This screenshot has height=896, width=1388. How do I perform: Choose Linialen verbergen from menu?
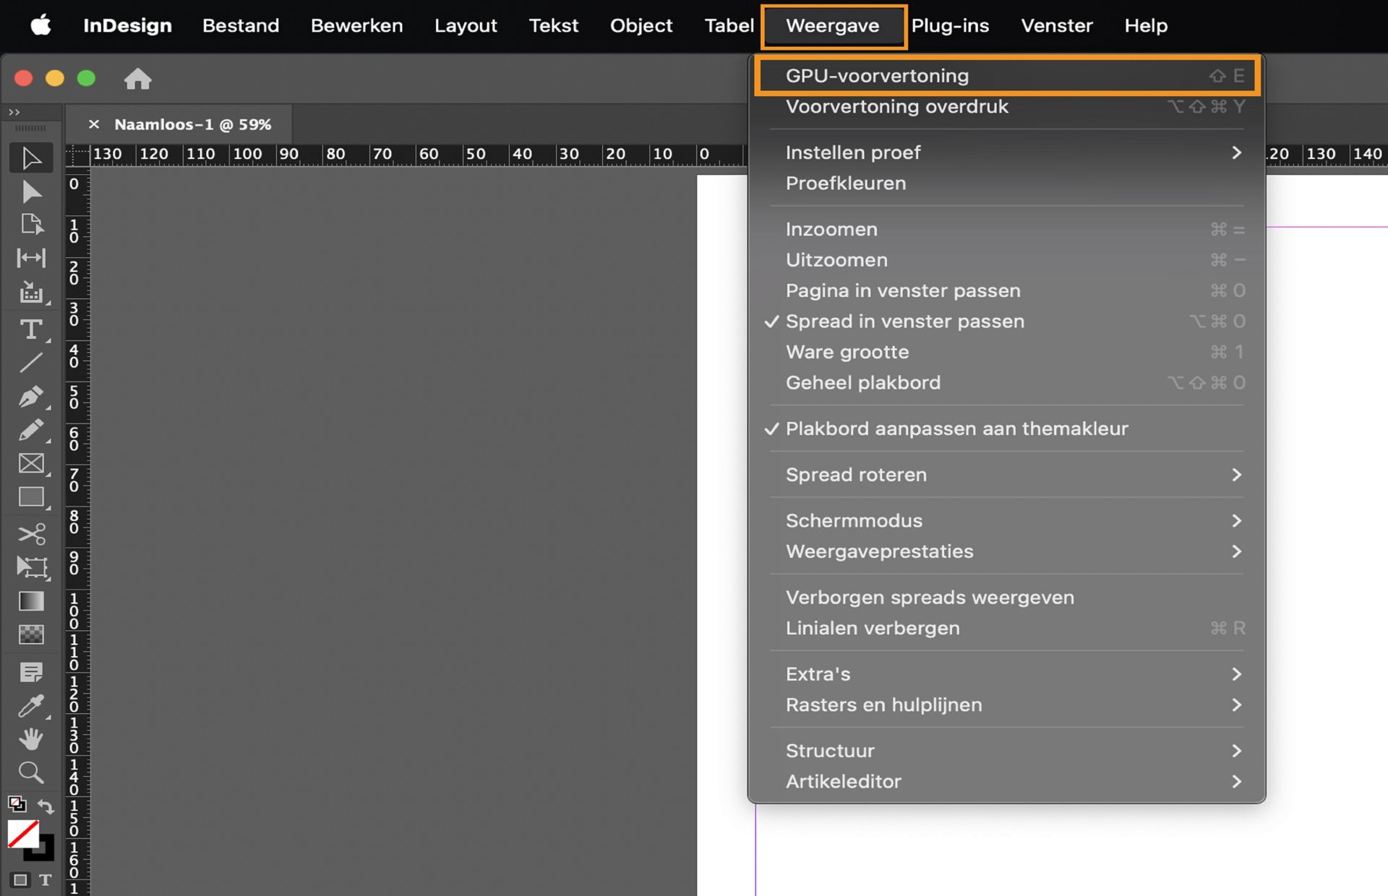[x=873, y=628]
